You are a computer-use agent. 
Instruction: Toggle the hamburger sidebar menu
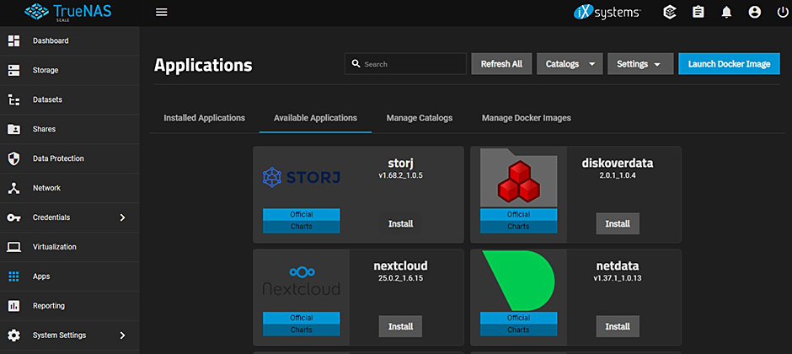162,12
